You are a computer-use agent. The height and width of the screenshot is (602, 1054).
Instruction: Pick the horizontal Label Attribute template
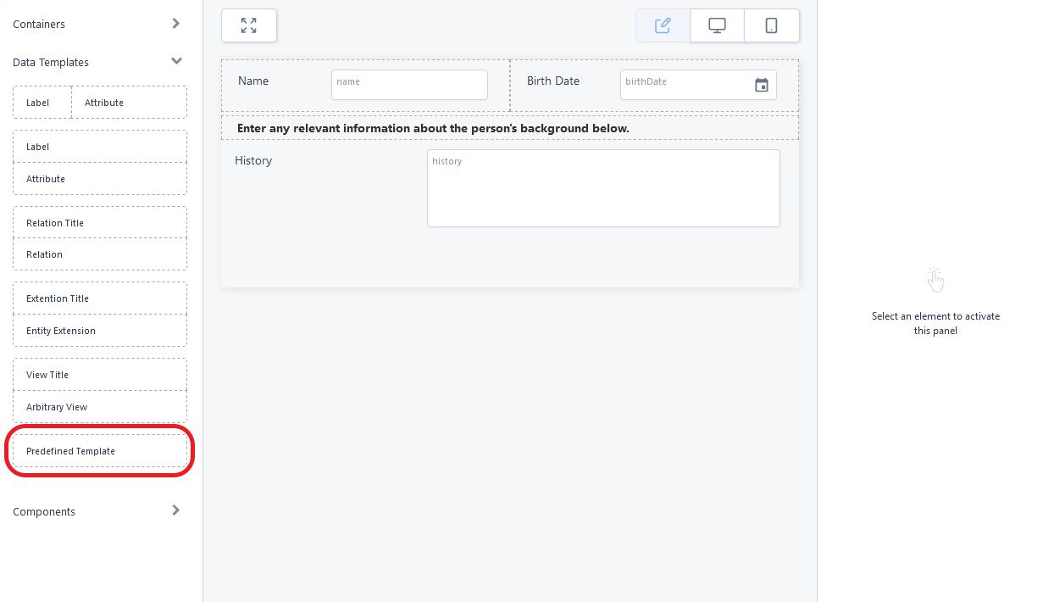coord(100,103)
